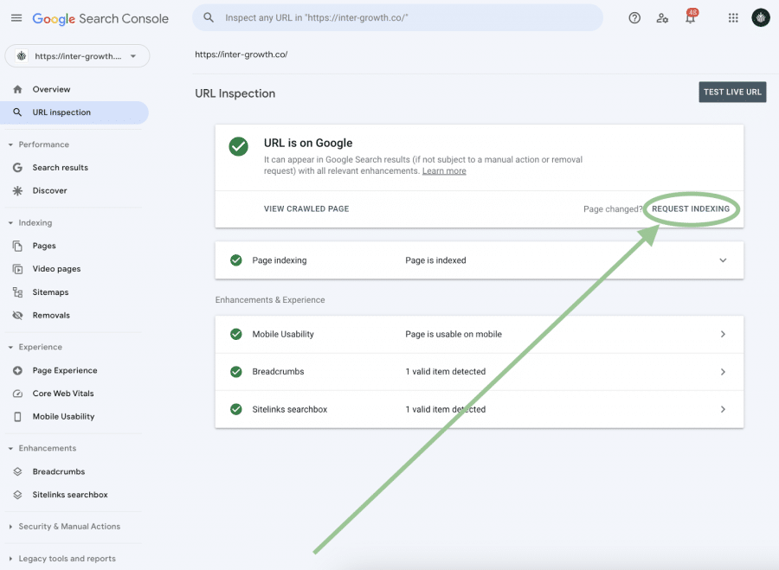Collapse the Enhancements section

10,448
